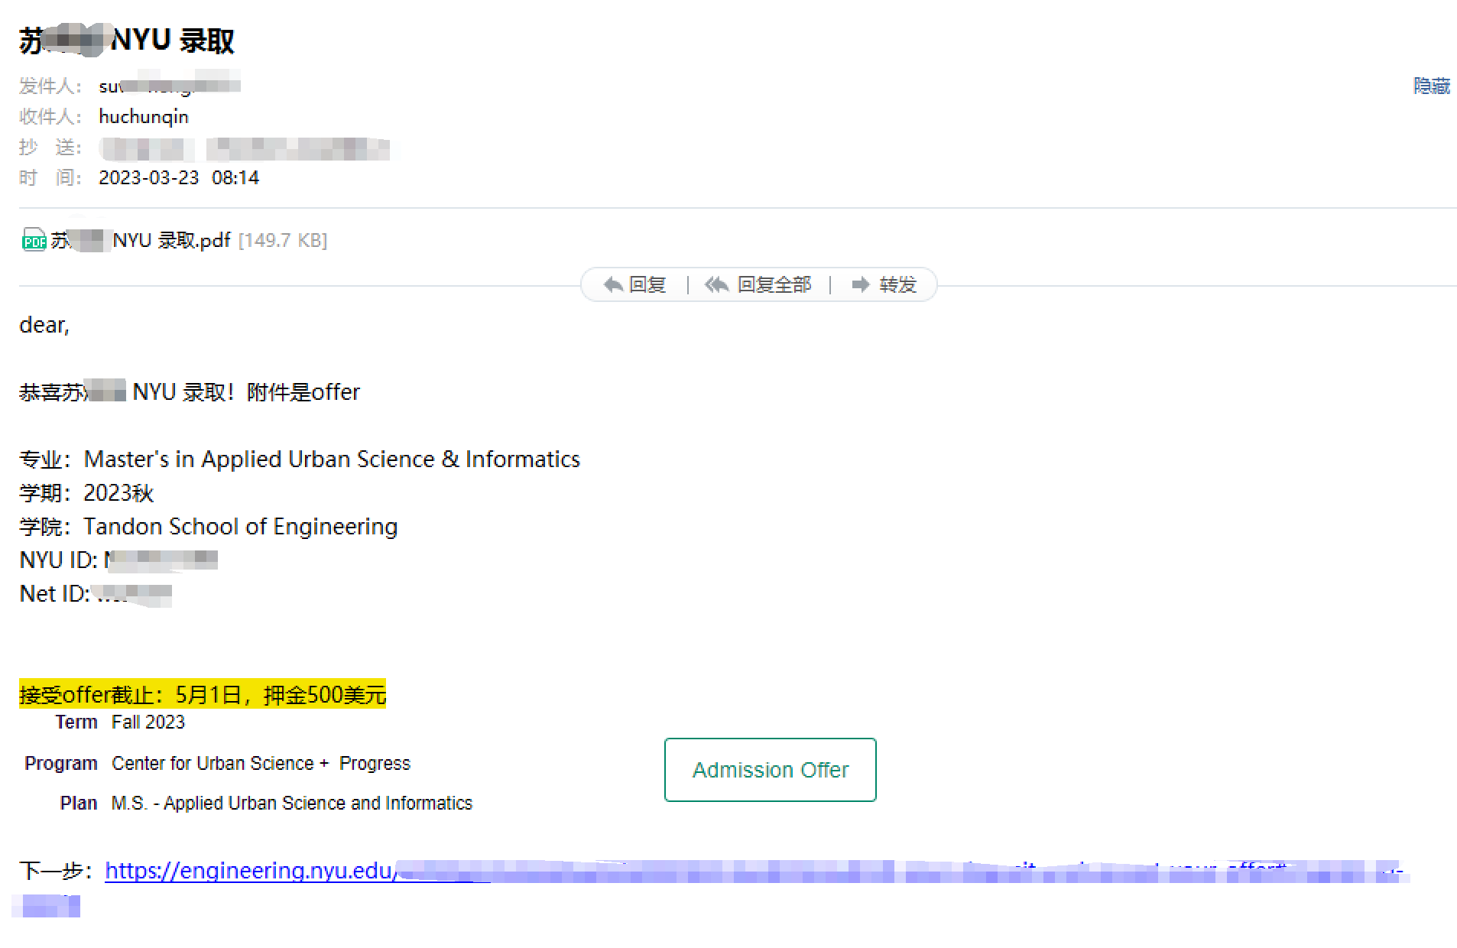
Task: Click the 回复全部 reply-all button
Action: (758, 285)
